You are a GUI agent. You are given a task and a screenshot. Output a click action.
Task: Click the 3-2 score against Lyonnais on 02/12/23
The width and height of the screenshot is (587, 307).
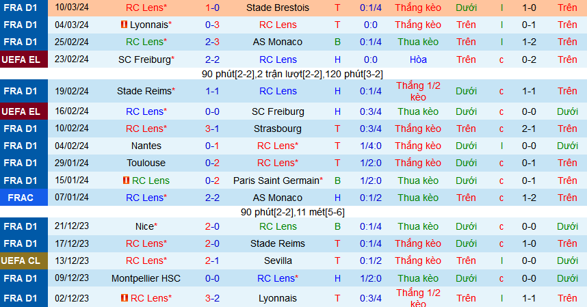[x=212, y=298]
